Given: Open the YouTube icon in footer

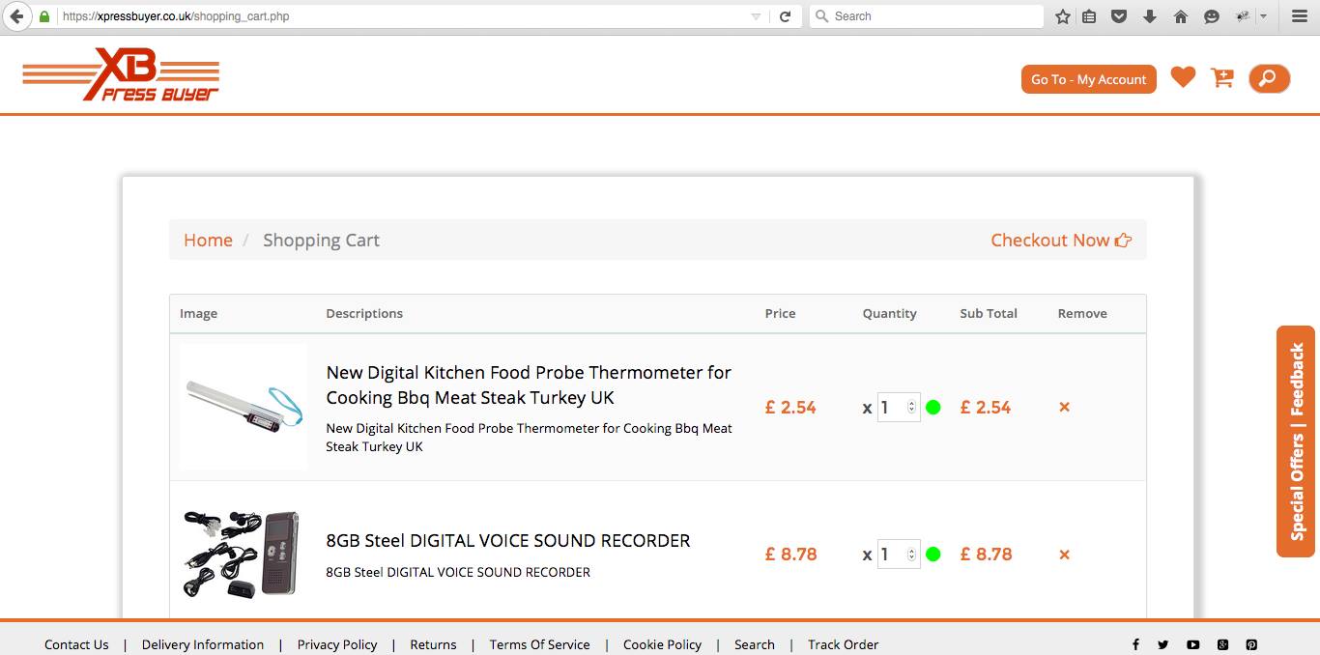Looking at the screenshot, I should (x=1193, y=644).
